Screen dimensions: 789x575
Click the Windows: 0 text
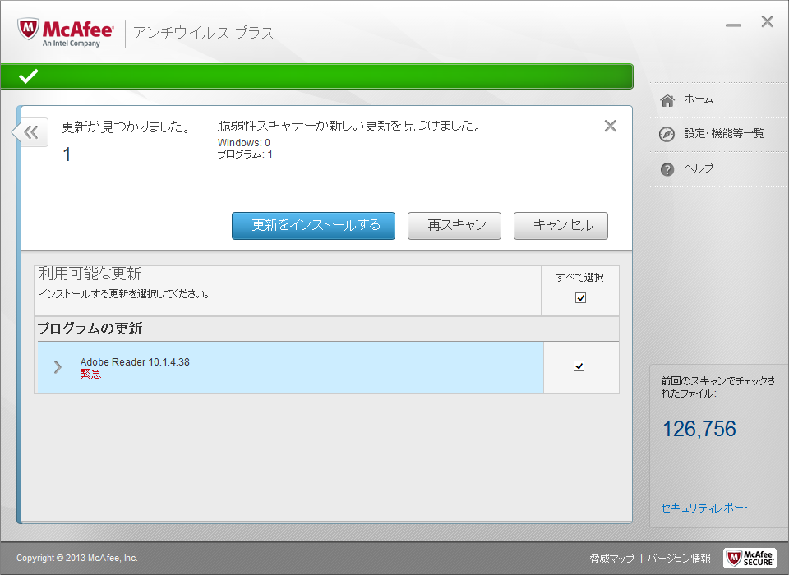pos(243,142)
